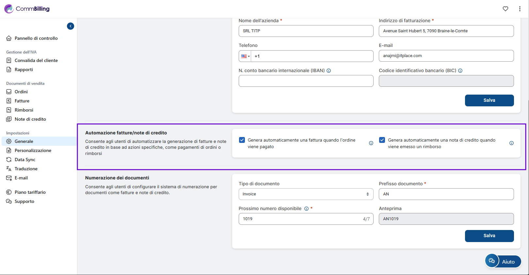Image resolution: width=529 pixels, height=275 pixels.
Task: Open Personalizzazione settings page
Action: (33, 150)
